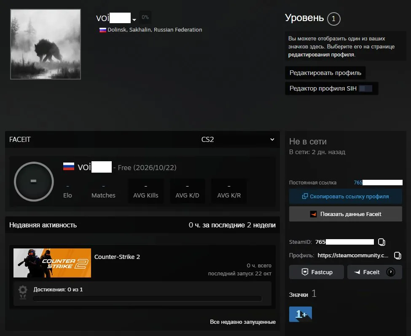Launch Редактор профиля SIH
This screenshot has height=336, width=411.
pyautogui.click(x=332, y=88)
